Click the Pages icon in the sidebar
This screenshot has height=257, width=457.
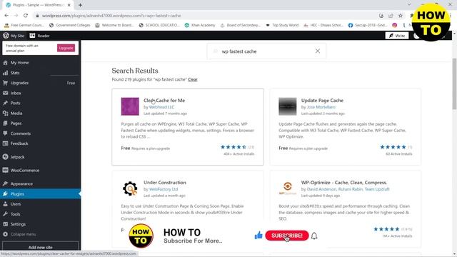pos(5,124)
